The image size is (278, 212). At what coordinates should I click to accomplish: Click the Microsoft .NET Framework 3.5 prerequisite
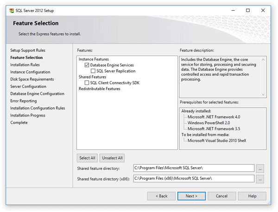pos(214,129)
